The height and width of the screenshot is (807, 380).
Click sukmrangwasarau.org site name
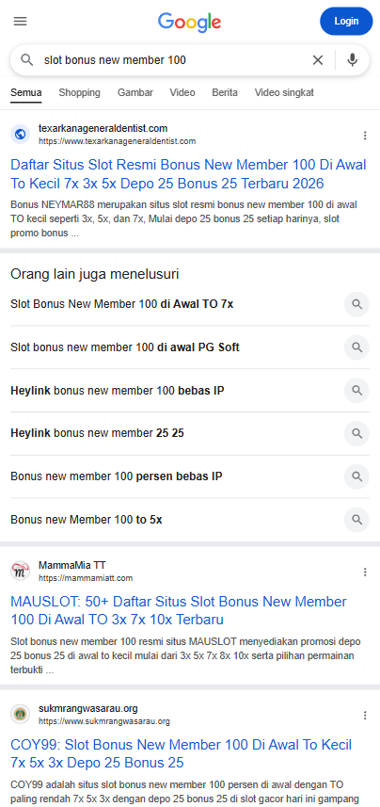click(87, 709)
